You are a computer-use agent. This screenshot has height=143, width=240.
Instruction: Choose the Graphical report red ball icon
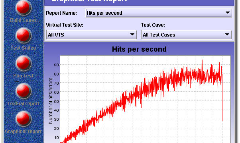click(23, 119)
